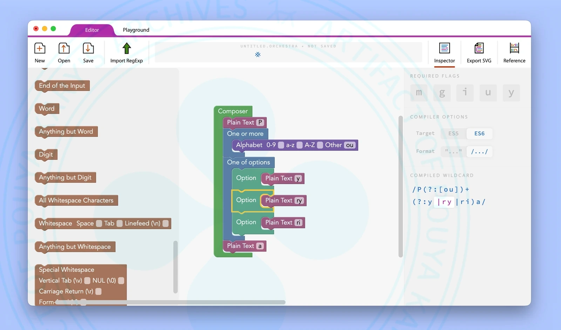Screen dimensions: 561x330
Task: Select the Option block next to Plain Text y
Action: [246, 178]
